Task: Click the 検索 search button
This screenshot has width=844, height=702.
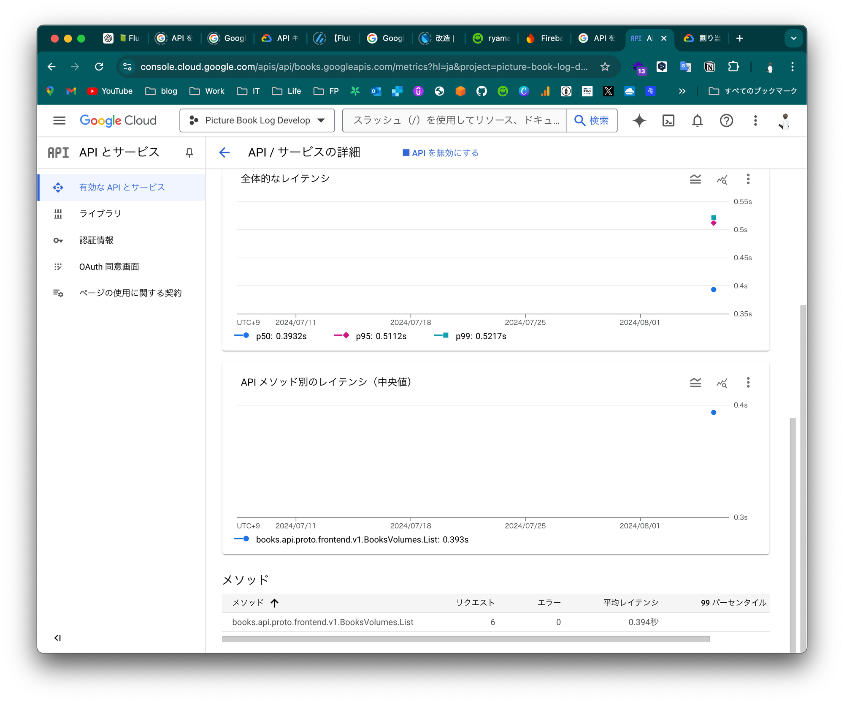Action: coord(592,121)
